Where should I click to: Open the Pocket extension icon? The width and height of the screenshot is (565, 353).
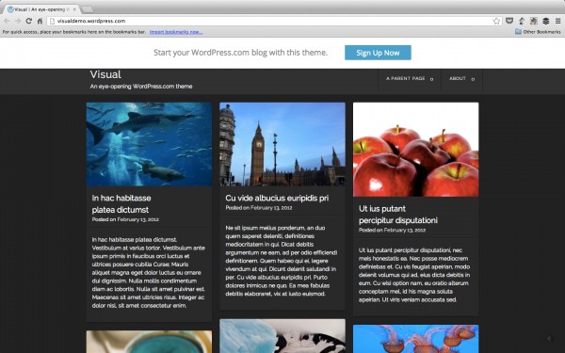509,21
